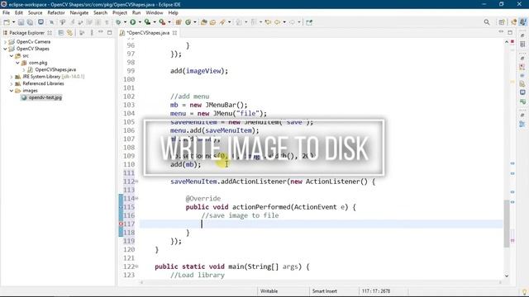Image resolution: width=529 pixels, height=297 pixels.
Task: Click Smart Insert in the status bar
Action: (324, 291)
